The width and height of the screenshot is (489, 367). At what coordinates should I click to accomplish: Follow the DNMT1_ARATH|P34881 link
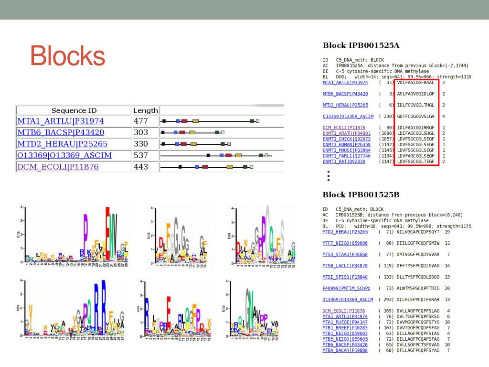(x=347, y=133)
